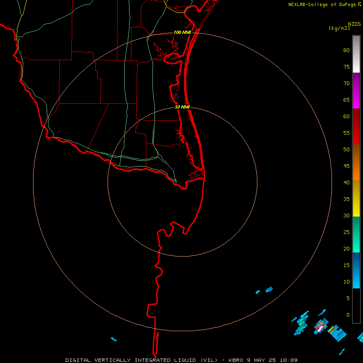Click the 50 value on the VIL scale
Viewport: 363px width, 363px height.
(x=346, y=150)
